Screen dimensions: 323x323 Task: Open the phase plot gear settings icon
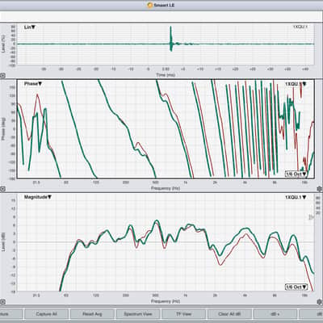point(320,189)
